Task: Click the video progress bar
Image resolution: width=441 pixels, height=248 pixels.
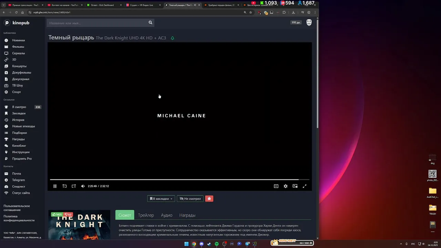Action: [180, 179]
